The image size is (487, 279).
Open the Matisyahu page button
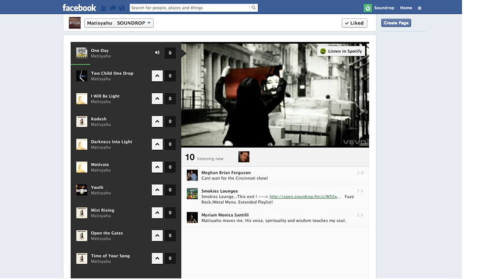click(x=100, y=23)
